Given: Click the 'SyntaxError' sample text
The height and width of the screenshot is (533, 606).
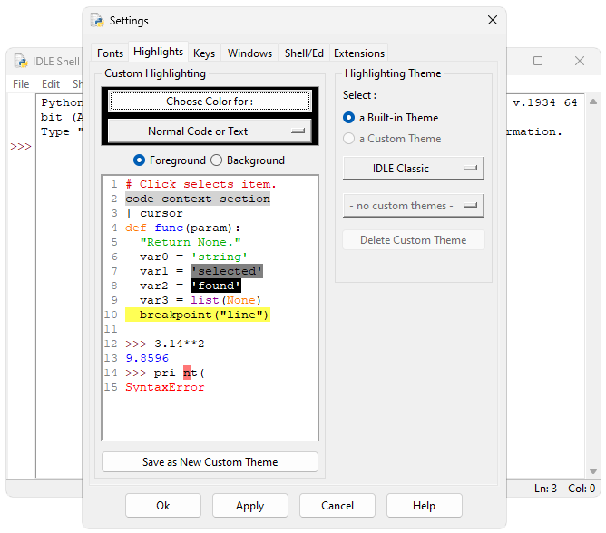Looking at the screenshot, I should pos(165,387).
